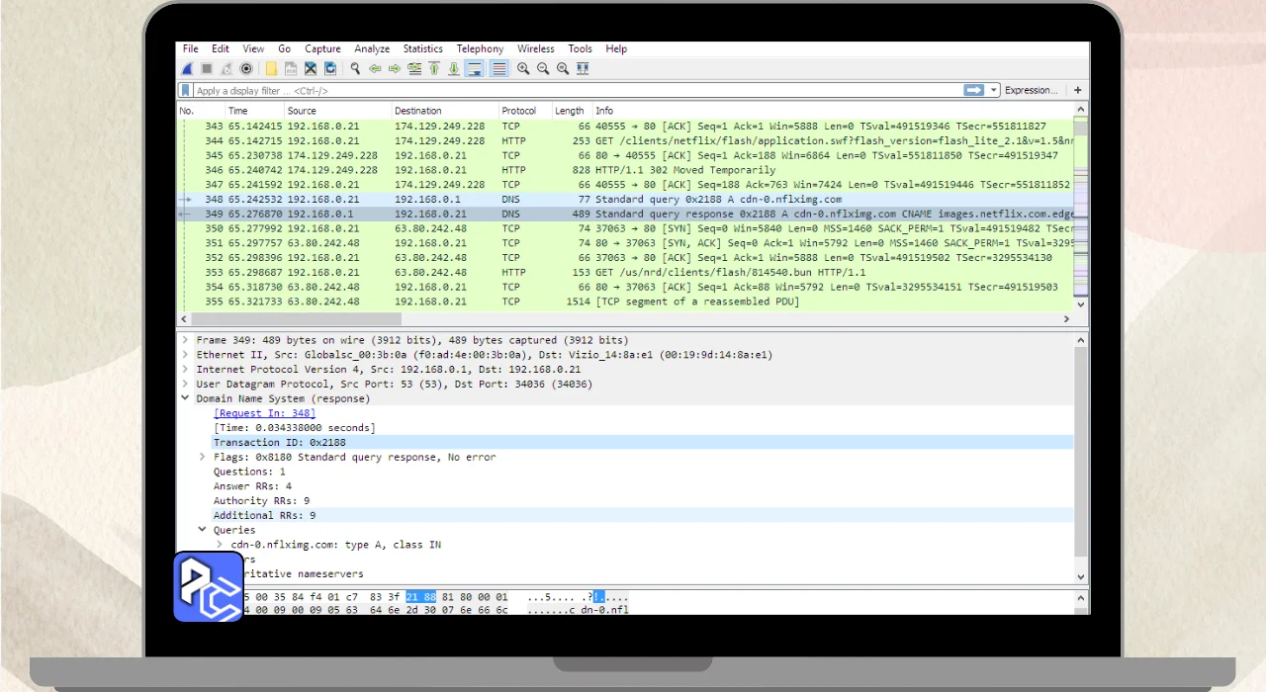Open the Telephony menu
Image resolution: width=1266 pixels, height=692 pixels.
tap(480, 48)
